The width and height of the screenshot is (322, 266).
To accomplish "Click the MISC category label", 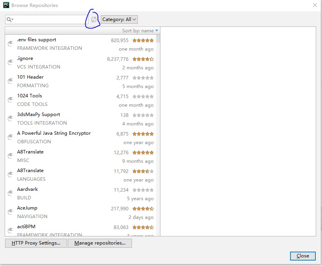I will 23,160.
